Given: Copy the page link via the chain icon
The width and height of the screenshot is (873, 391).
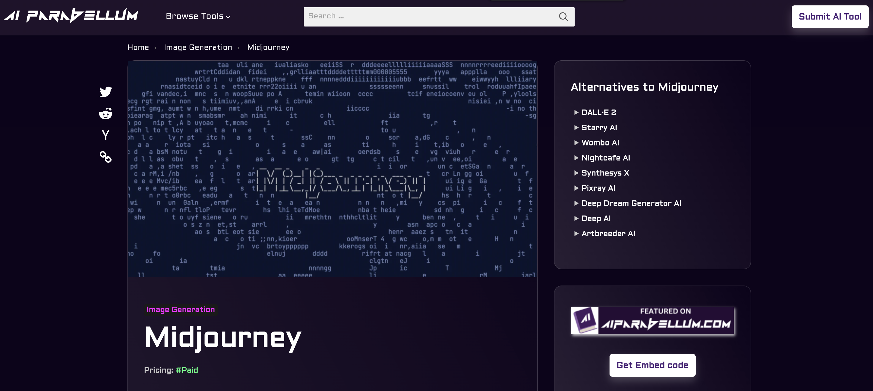Looking at the screenshot, I should pos(105,157).
